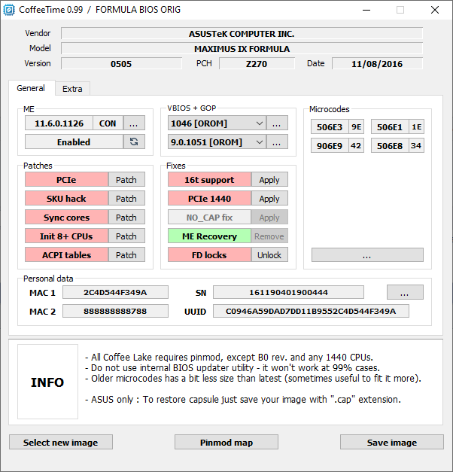This screenshot has width=453, height=472.
Task: Click ellipsis button beside GOP 9.0.1051
Action: 277,142
